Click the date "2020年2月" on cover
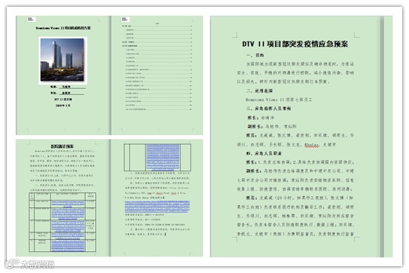 coord(63,106)
